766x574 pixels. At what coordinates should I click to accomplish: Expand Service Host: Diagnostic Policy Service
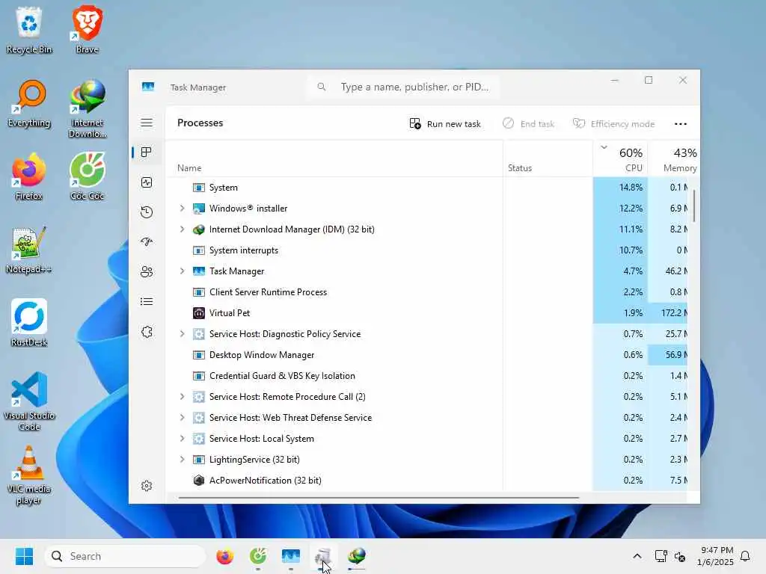183,334
